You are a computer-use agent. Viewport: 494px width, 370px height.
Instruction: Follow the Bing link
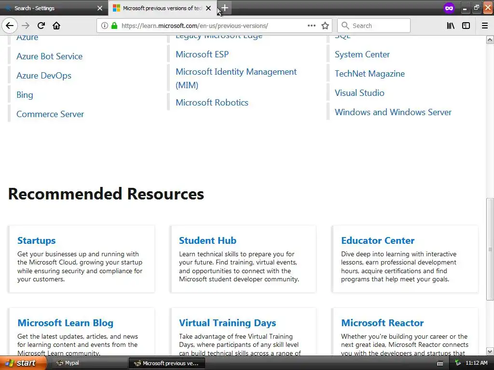25,95
